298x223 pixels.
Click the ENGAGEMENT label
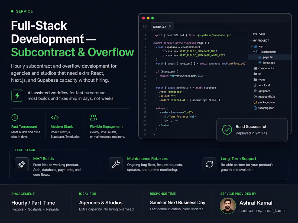click(23, 194)
